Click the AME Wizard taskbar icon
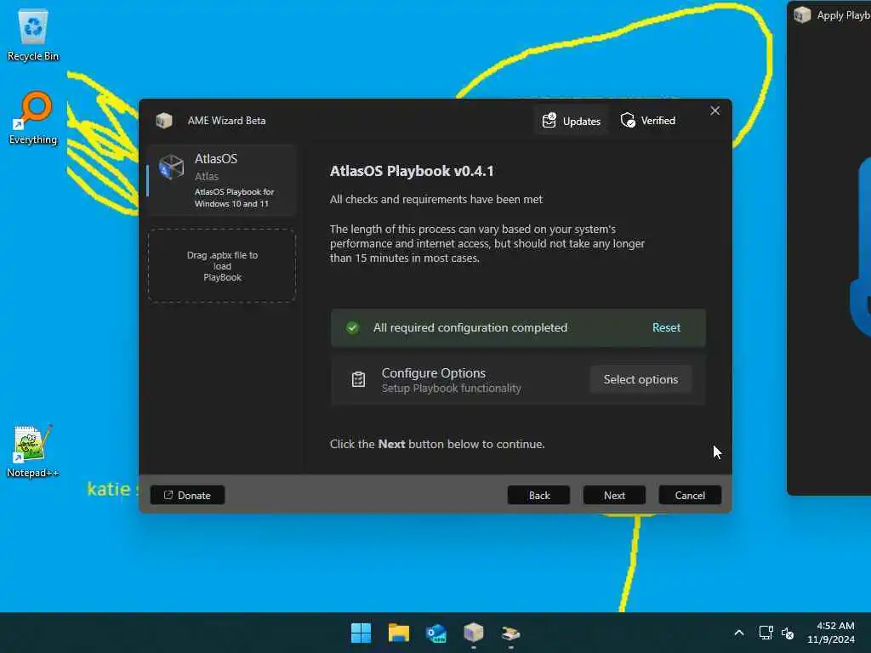 (x=473, y=633)
